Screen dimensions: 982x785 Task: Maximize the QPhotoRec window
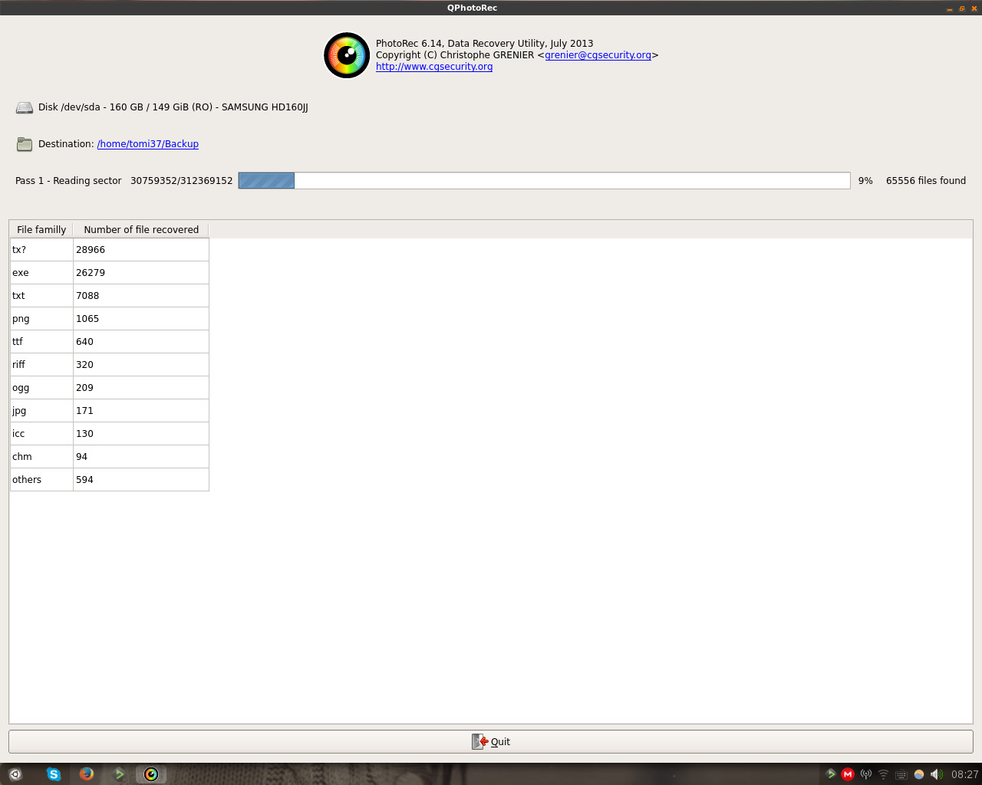coord(962,8)
